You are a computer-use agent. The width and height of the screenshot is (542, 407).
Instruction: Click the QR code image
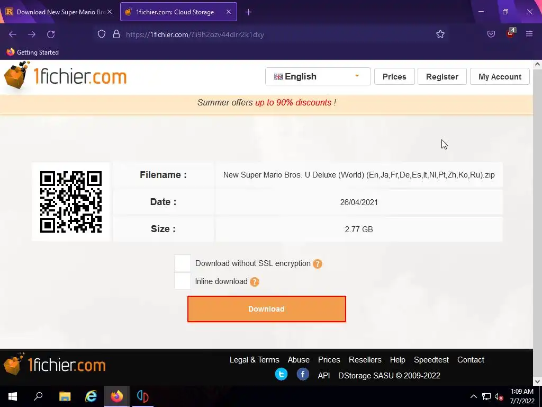click(x=71, y=202)
